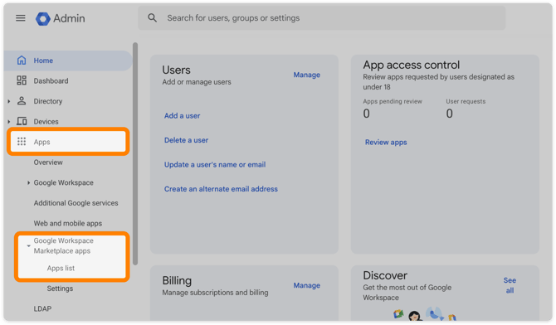Screen dimensions: 556x325
Task: Click the Billing card heading
Action: point(177,280)
